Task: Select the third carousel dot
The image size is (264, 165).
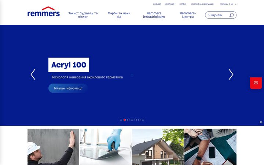Action: pyautogui.click(x=128, y=120)
